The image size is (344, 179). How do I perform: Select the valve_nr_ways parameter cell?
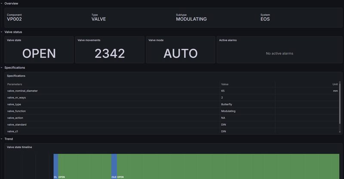coord(113,97)
